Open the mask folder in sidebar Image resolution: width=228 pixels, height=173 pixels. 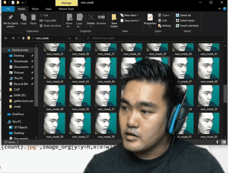coord(17,107)
